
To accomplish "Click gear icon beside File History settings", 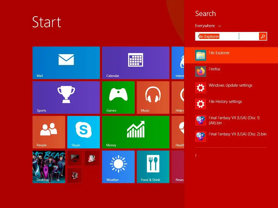I will click(201, 104).
